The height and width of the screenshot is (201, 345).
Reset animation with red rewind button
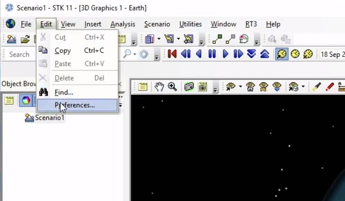pos(172,54)
